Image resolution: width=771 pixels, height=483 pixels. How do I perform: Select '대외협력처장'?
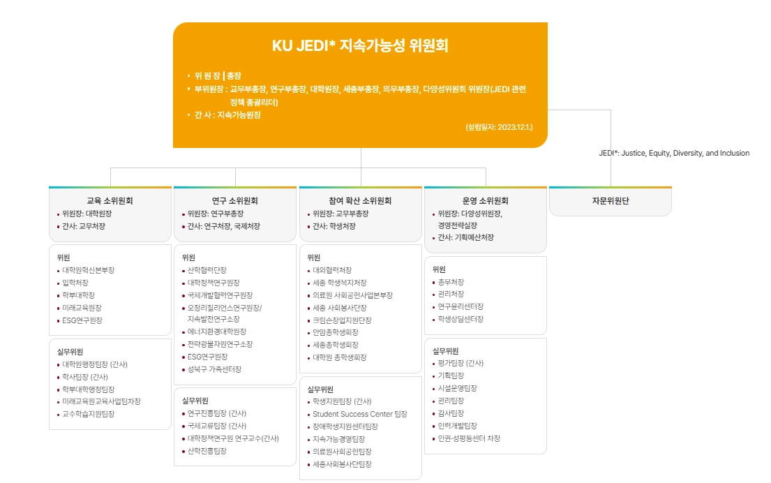coord(332,270)
